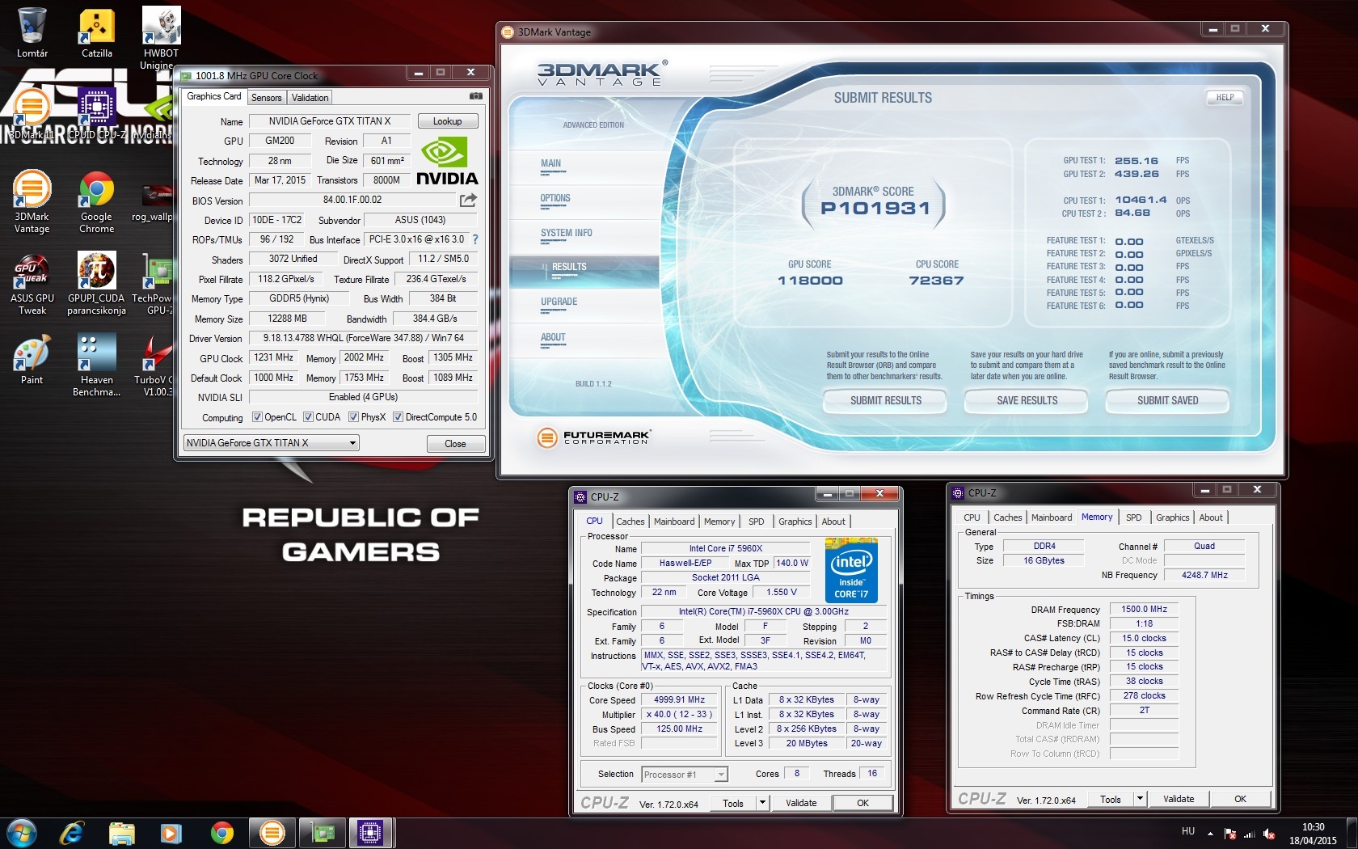Click the GPU-Z screenshot camera icon
This screenshot has width=1358, height=849.
(476, 96)
